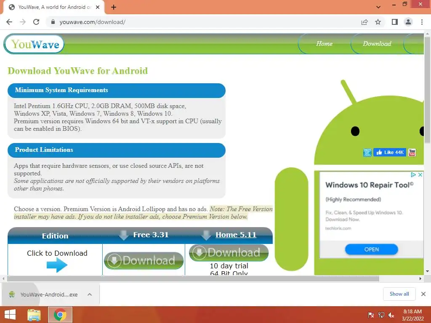Share this page via share icon
The height and width of the screenshot is (323, 431).
pyautogui.click(x=364, y=22)
